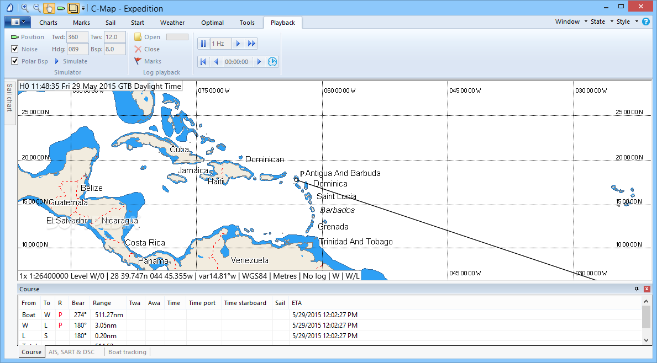The width and height of the screenshot is (657, 363).
Task: Click the play arrow next to 1 Hz
Action: coord(238,44)
